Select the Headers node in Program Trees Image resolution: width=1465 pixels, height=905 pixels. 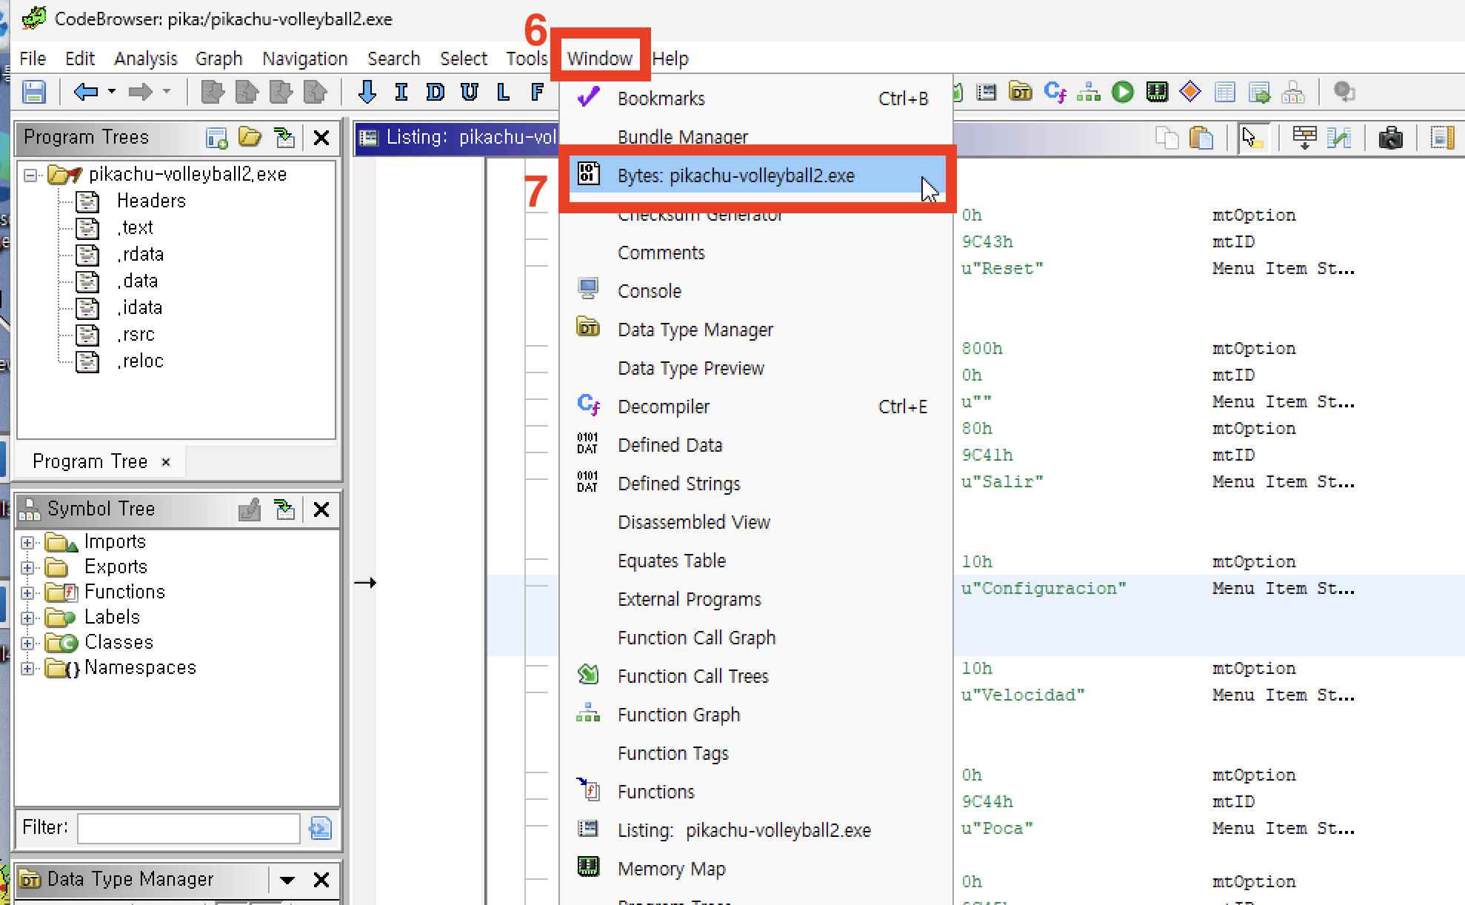(x=151, y=201)
